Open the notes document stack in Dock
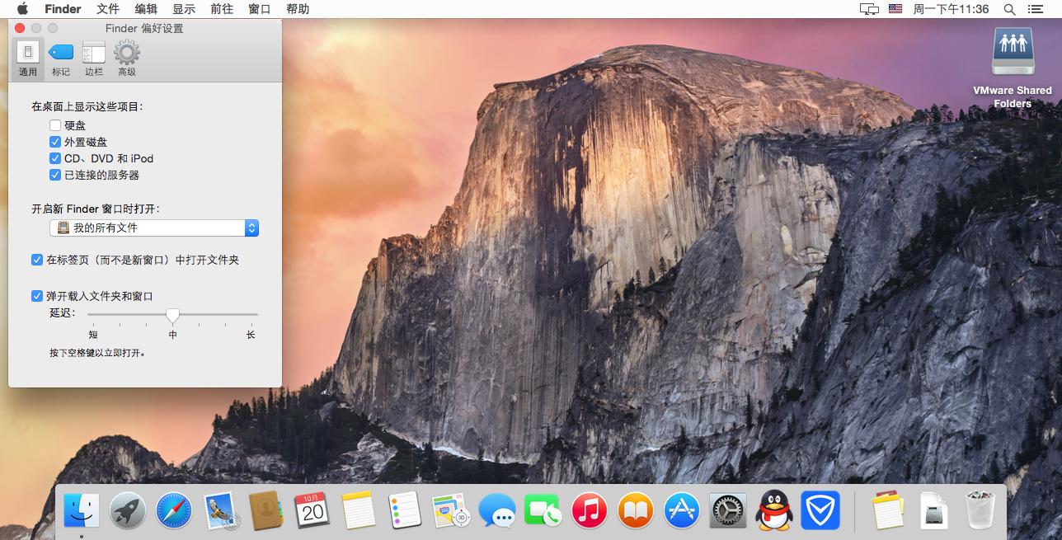The height and width of the screenshot is (540, 1062). [888, 511]
